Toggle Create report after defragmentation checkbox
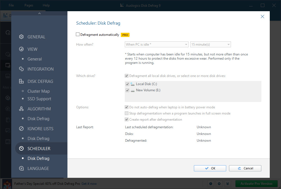The image size is (281, 189). click(x=126, y=120)
